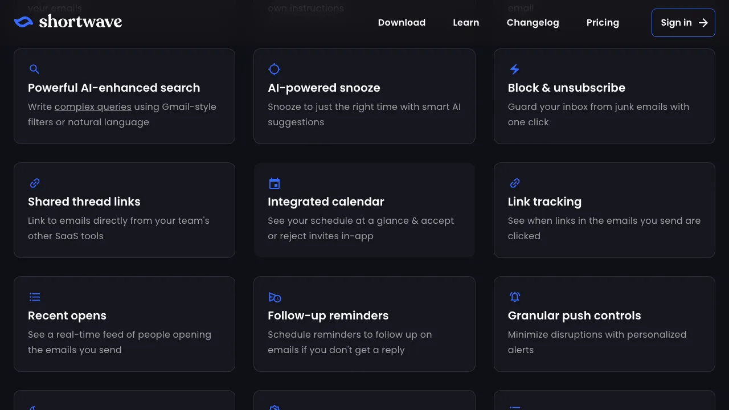This screenshot has width=729, height=410.
Task: Click the chain icon above Link tracking
Action: click(x=515, y=183)
